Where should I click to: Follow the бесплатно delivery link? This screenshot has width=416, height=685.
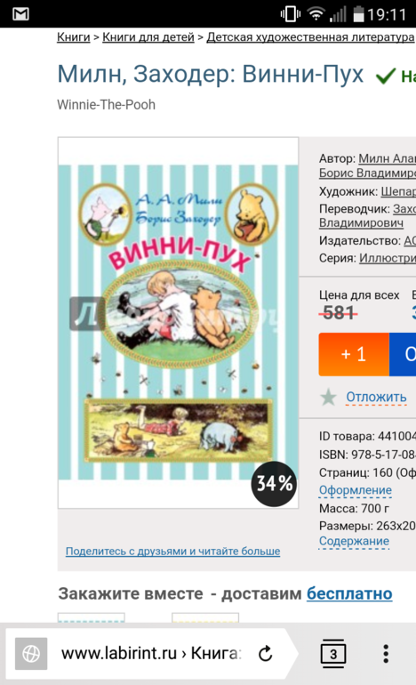point(349,593)
